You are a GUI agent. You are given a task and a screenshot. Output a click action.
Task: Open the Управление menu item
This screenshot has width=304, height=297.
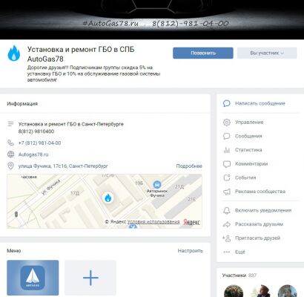coord(249,122)
